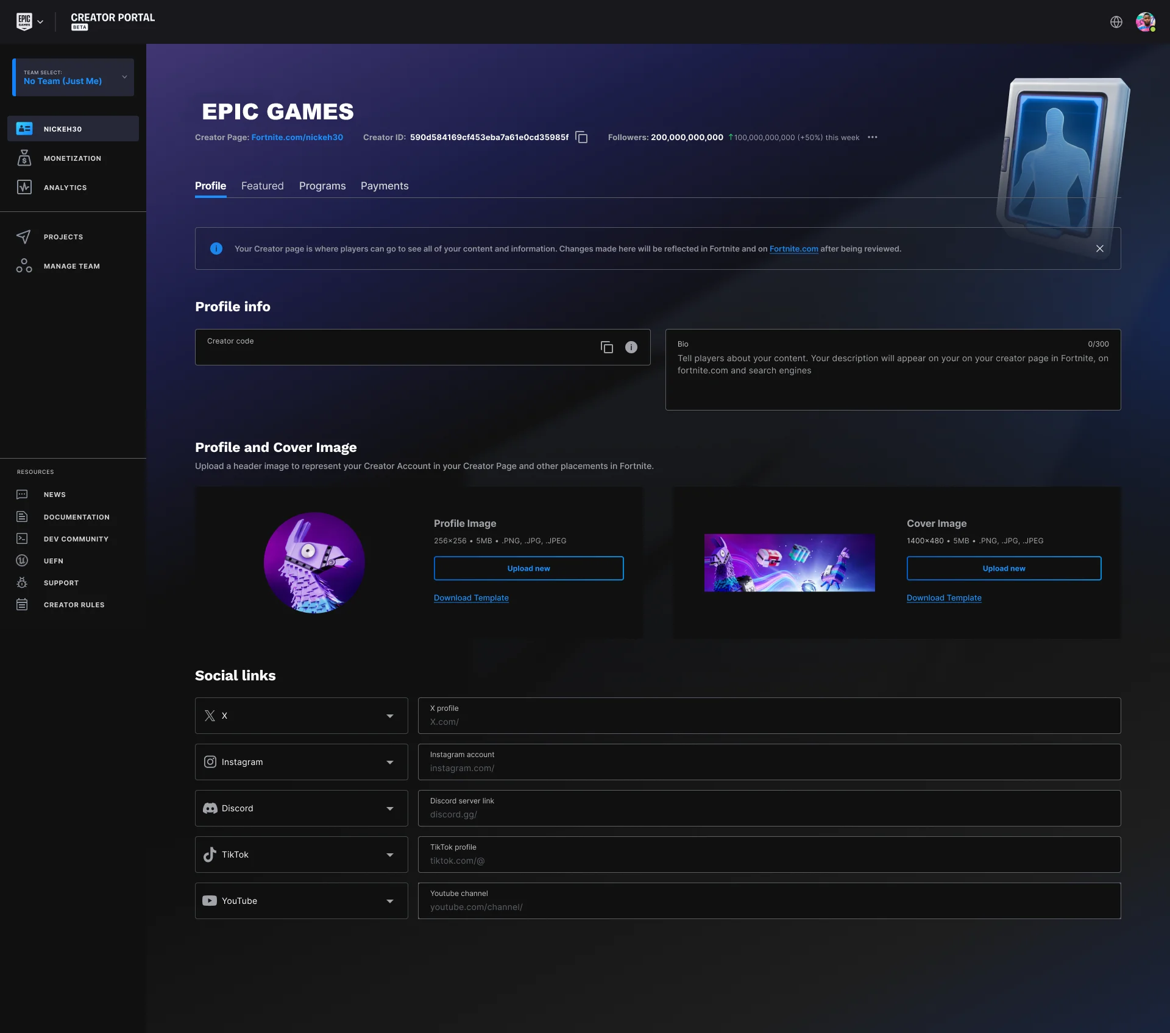Switch to the Profile tab

pos(210,186)
